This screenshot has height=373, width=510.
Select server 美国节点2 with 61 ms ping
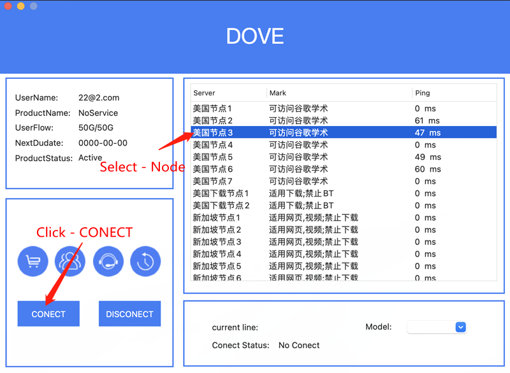(213, 121)
